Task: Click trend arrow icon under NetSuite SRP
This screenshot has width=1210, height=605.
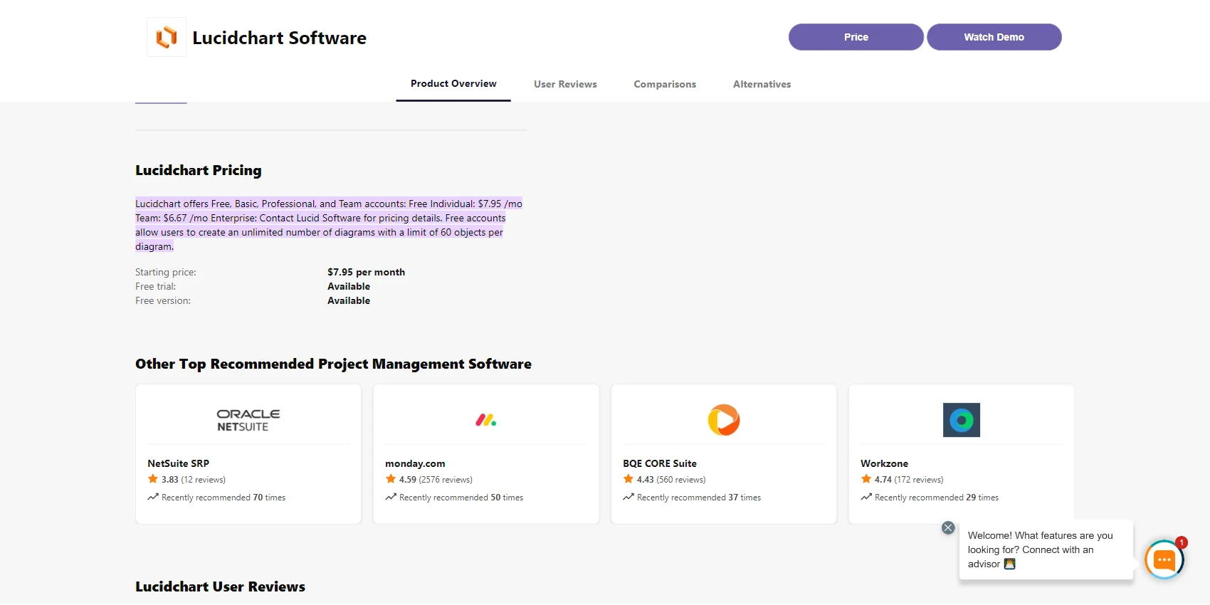Action: 153,497
